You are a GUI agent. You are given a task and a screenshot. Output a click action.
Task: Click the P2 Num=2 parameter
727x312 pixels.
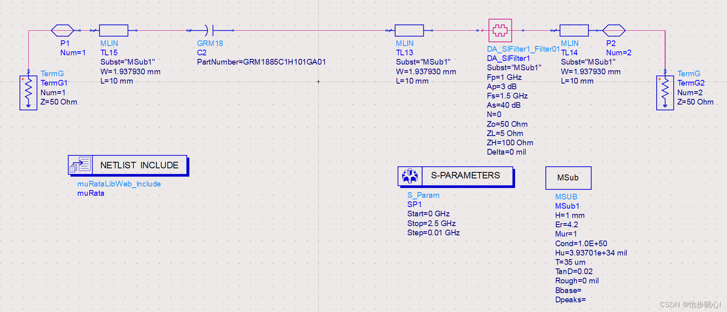point(619,52)
